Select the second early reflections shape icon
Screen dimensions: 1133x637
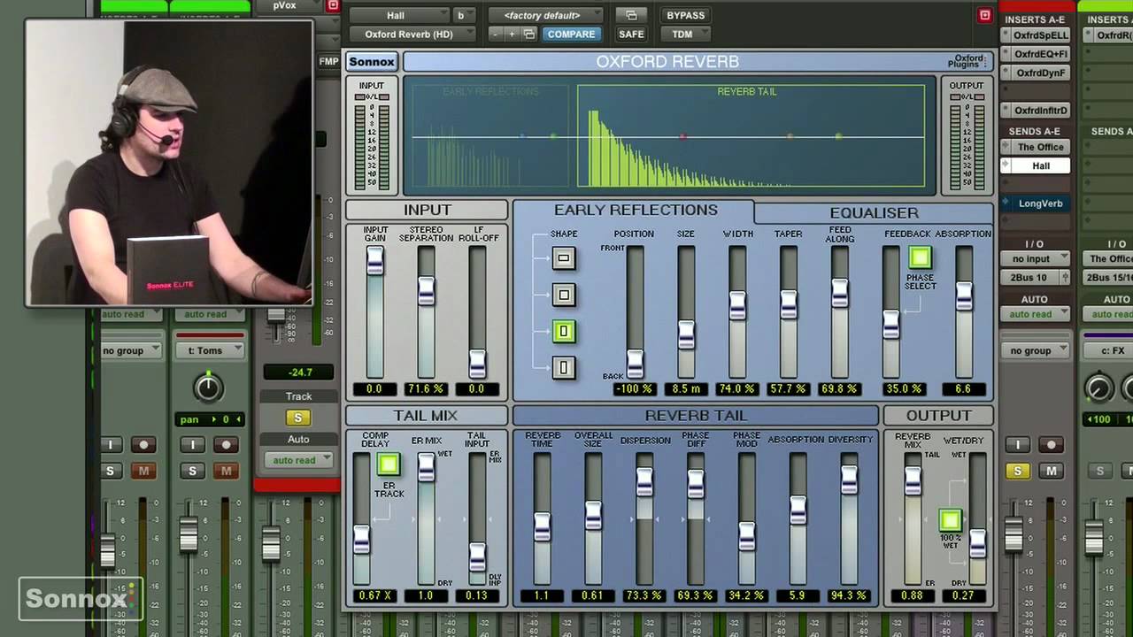tap(564, 295)
